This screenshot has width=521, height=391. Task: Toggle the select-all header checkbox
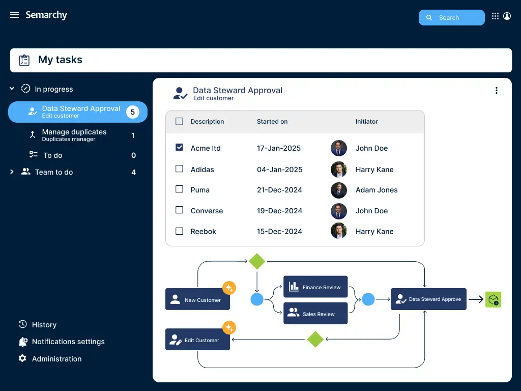pyautogui.click(x=179, y=121)
